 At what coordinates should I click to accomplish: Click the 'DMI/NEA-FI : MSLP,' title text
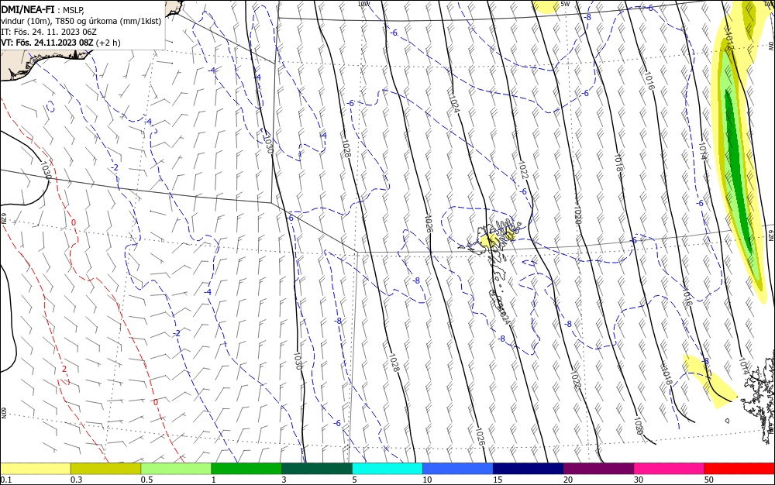[43, 9]
